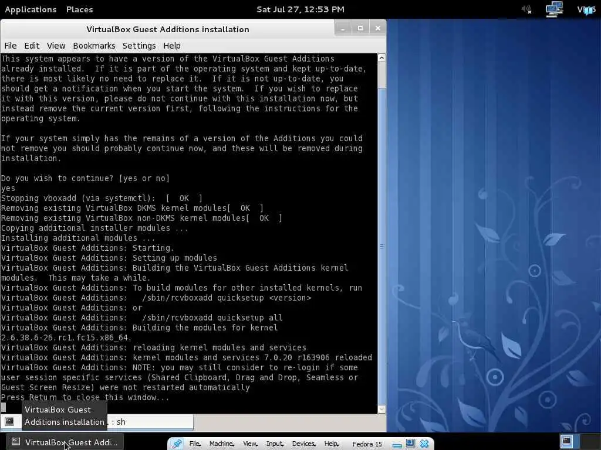
Task: Open the terminal File menu
Action: tap(11, 46)
